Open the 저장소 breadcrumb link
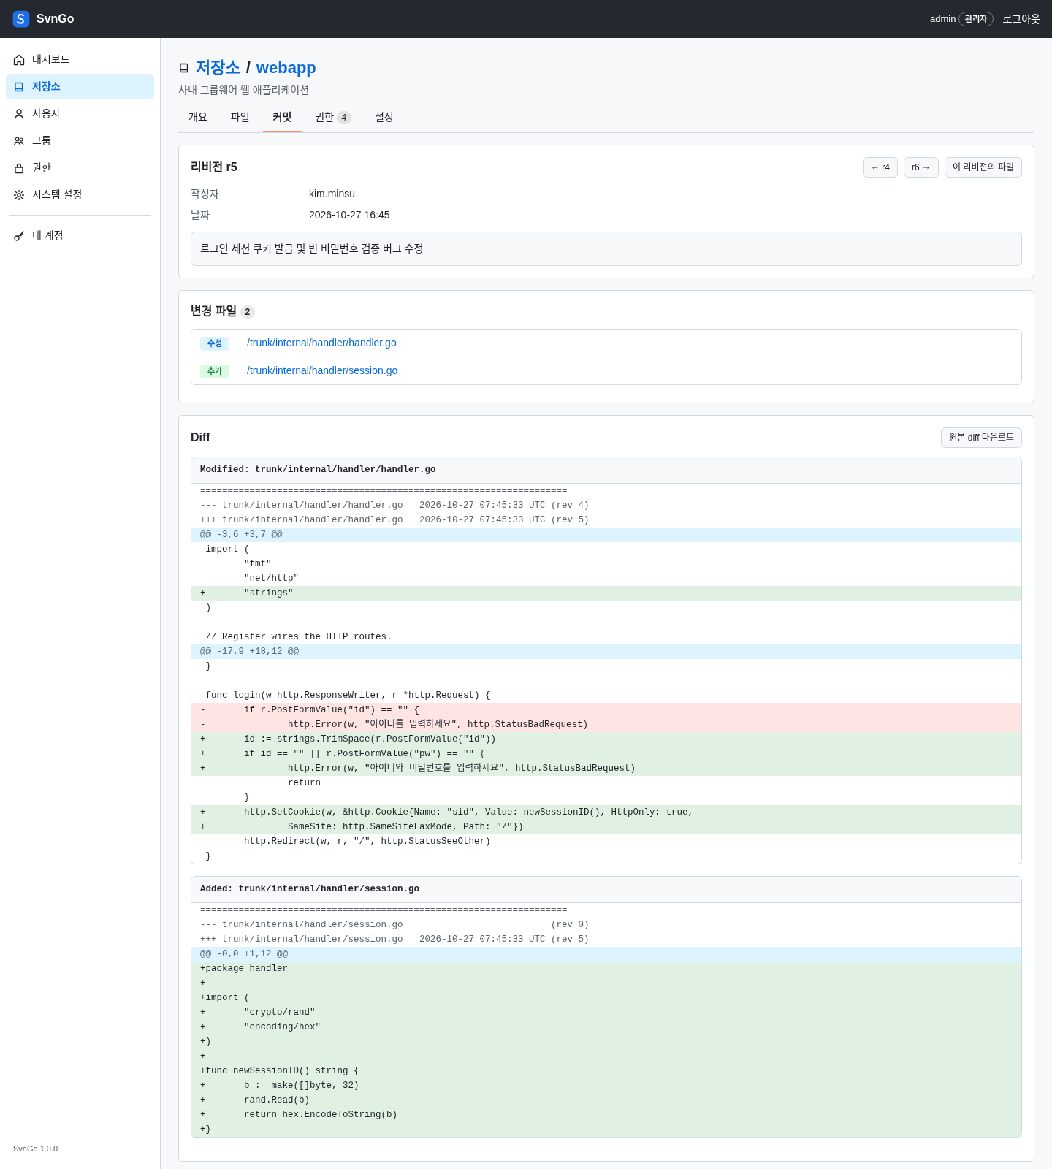This screenshot has height=1169, width=1052. 218,68
